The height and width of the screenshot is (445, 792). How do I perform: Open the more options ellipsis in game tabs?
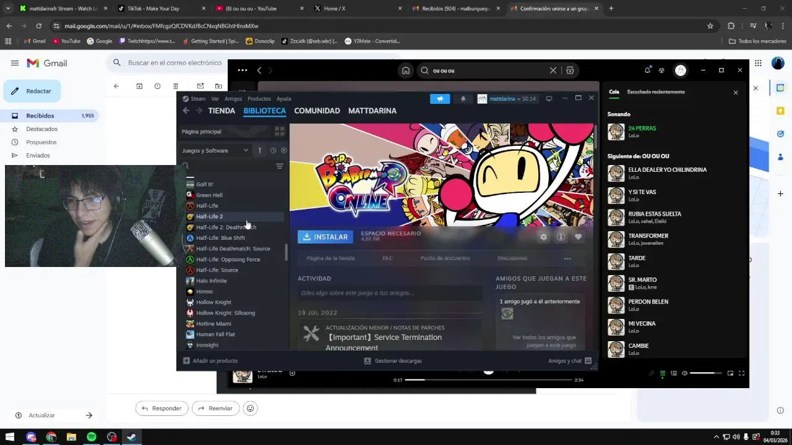pos(567,258)
